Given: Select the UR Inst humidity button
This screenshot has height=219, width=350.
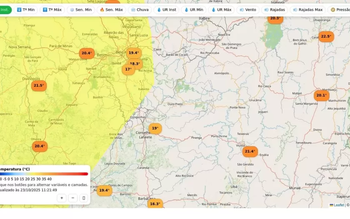Looking at the screenshot, I should coord(166,10).
